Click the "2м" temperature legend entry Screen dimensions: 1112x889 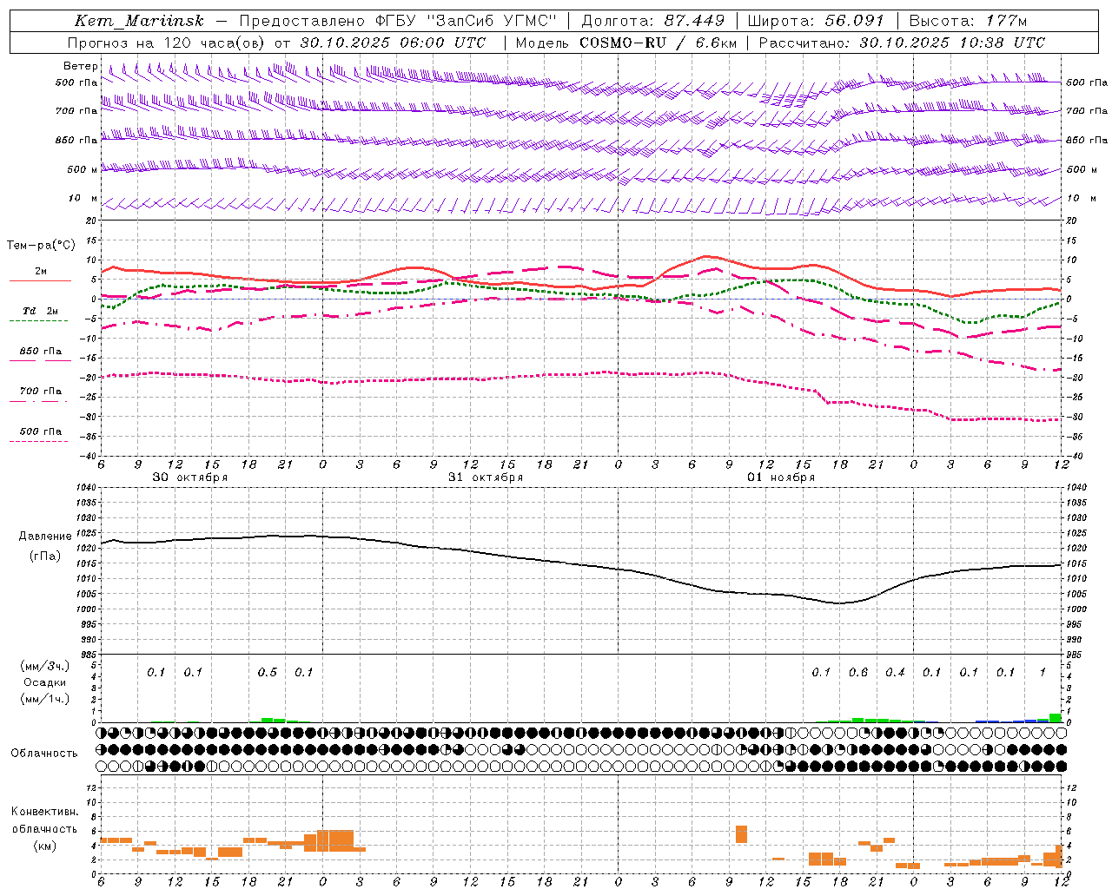pos(41,272)
